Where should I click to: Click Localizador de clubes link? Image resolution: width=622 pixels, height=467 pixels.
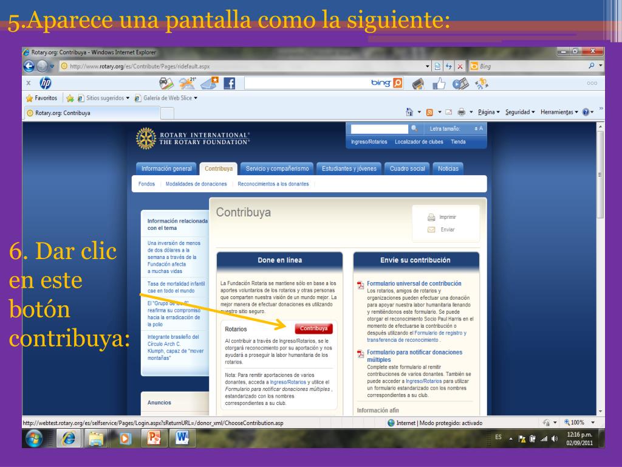click(x=419, y=142)
